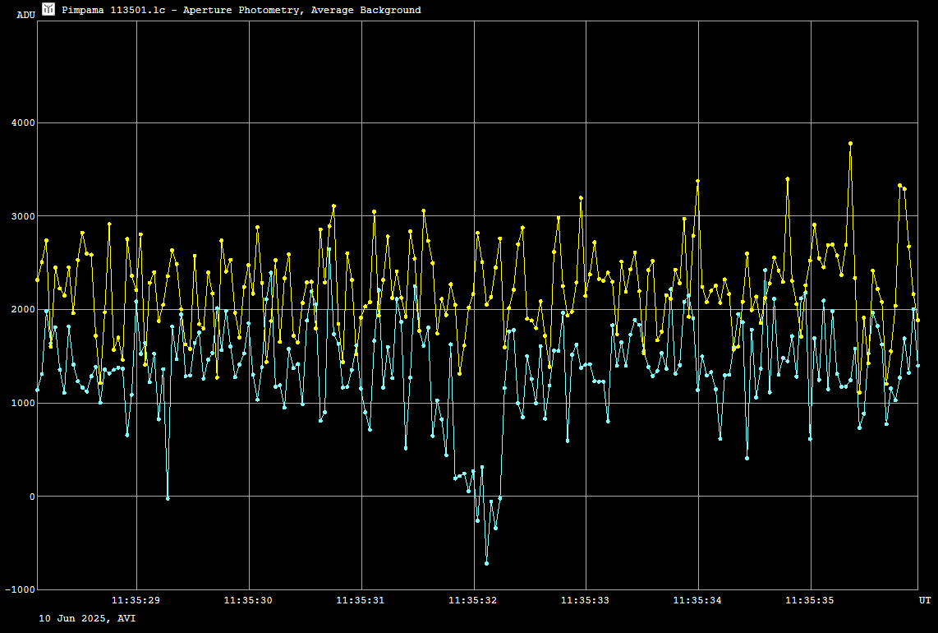The image size is (938, 633).
Task: Click the 4000 value on the ADU axis
Action: 22,123
